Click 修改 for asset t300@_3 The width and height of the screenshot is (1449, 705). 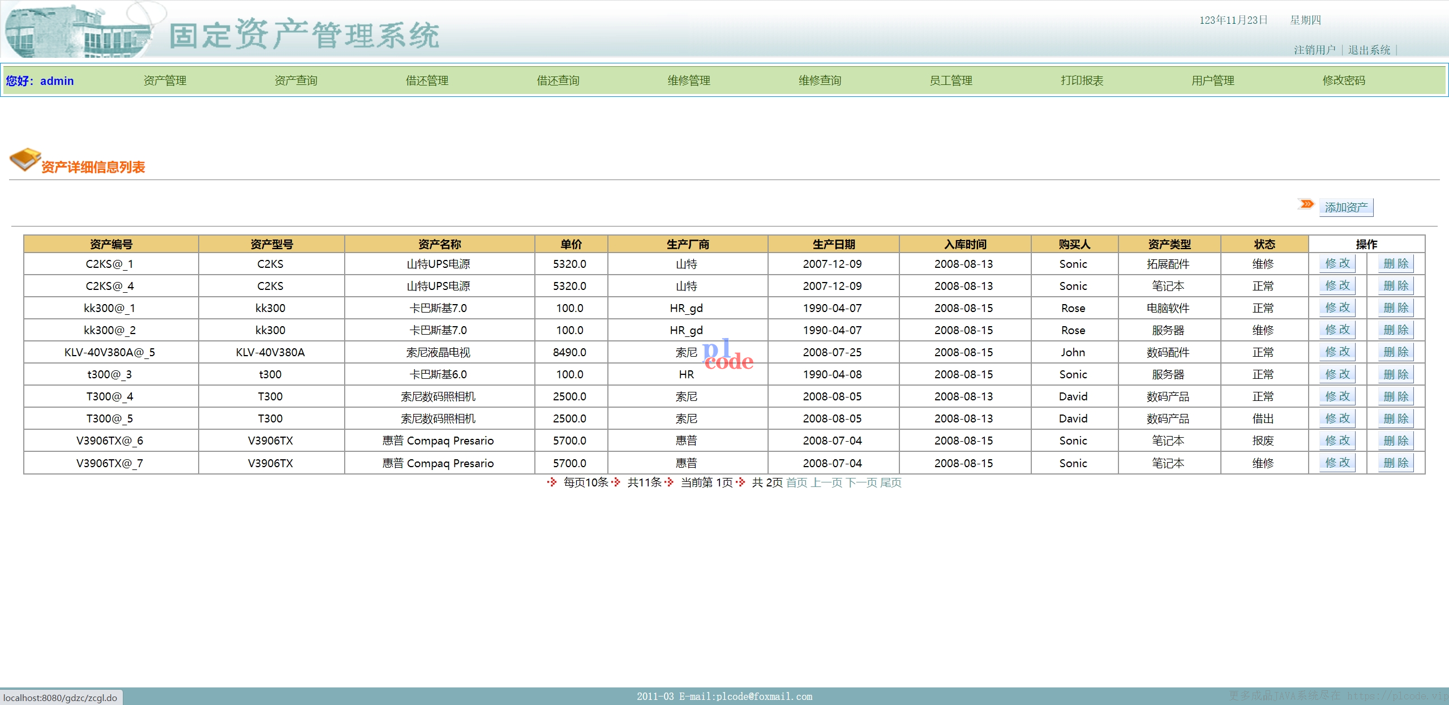[x=1337, y=374]
